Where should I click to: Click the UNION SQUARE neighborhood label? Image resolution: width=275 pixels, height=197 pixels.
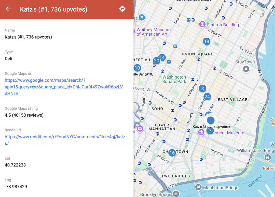[x=197, y=54]
